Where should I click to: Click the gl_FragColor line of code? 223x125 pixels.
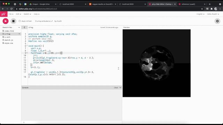tap(61, 73)
